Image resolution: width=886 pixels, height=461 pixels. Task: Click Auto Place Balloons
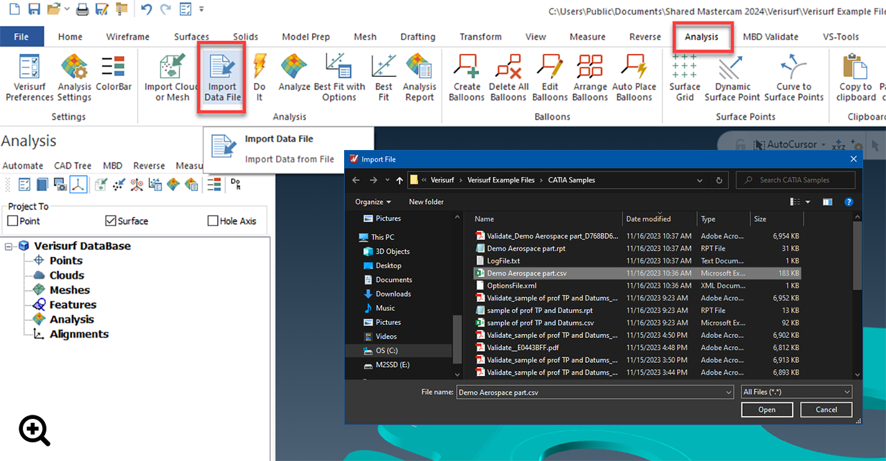point(634,77)
